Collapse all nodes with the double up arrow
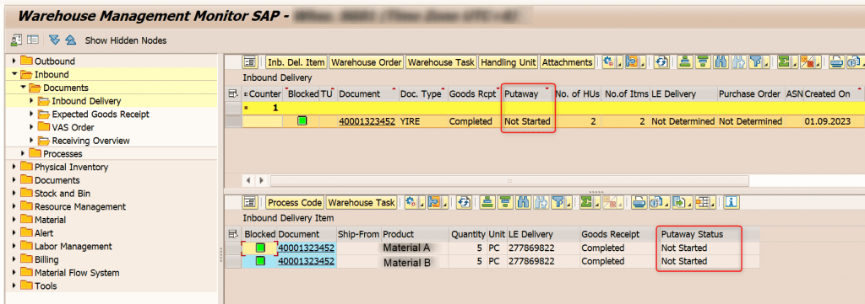865x304 pixels. [70, 40]
